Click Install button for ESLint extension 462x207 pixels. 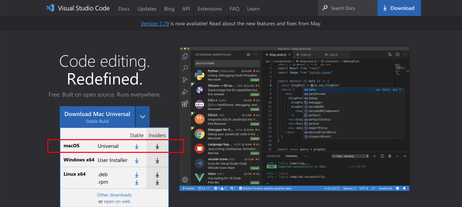coord(255,124)
